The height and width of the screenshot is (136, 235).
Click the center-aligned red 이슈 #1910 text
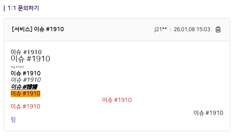(x=117, y=100)
